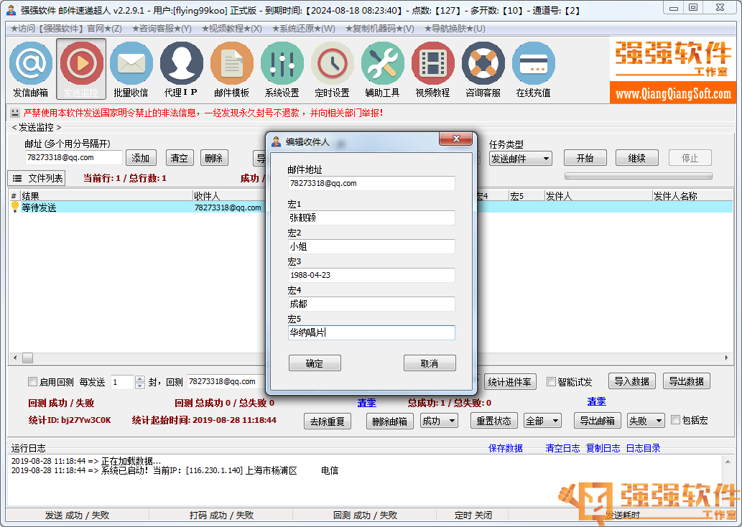The width and height of the screenshot is (742, 527).
Task: Open the 代理IP proxy icon
Action: (181, 69)
